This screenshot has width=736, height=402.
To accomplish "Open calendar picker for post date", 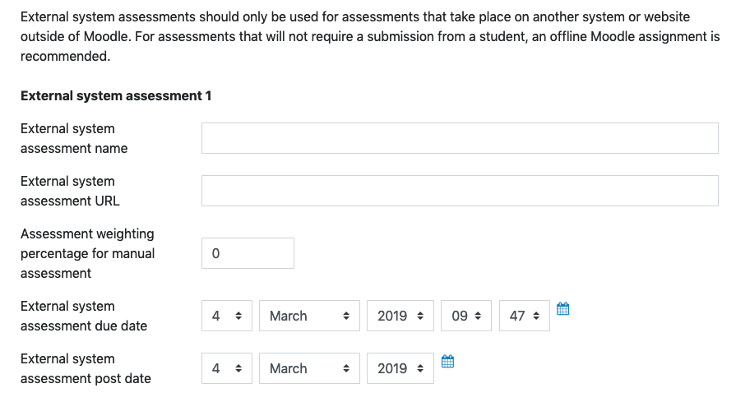I will pyautogui.click(x=448, y=361).
